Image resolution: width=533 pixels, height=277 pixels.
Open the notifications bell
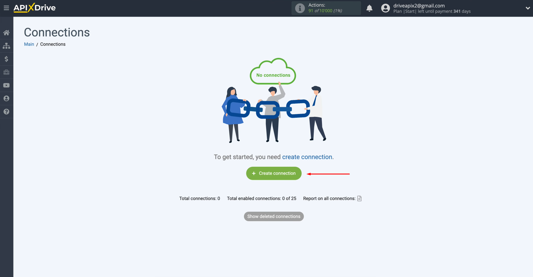(369, 8)
